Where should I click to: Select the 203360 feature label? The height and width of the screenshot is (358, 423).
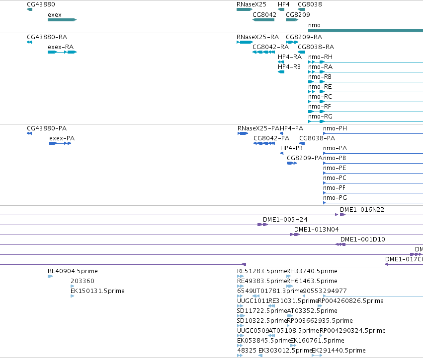[x=83, y=281]
